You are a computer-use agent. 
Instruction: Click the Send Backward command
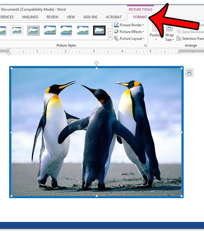(x=191, y=32)
